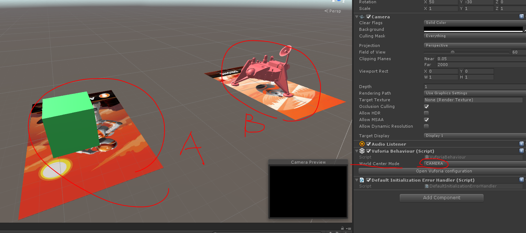Image resolution: width=526 pixels, height=233 pixels.
Task: Open help for the Audio Listener component
Action: point(521,144)
